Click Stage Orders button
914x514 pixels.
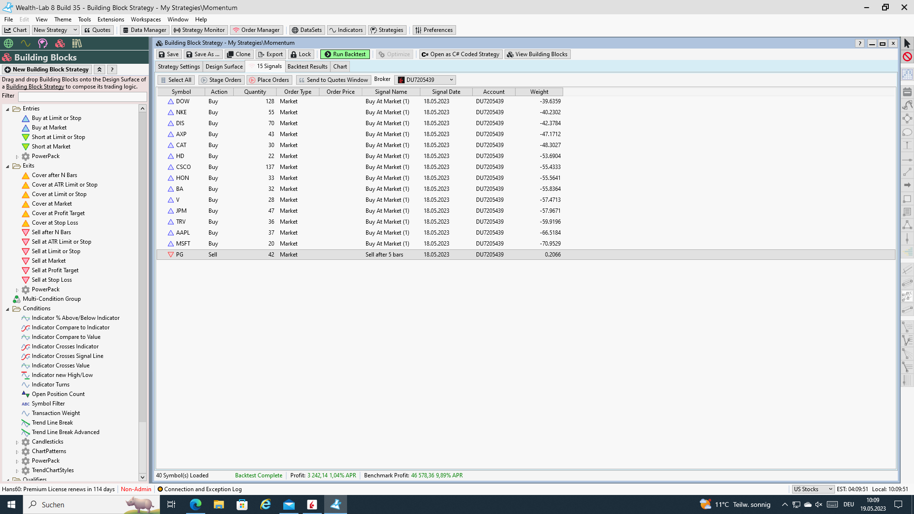(x=221, y=80)
